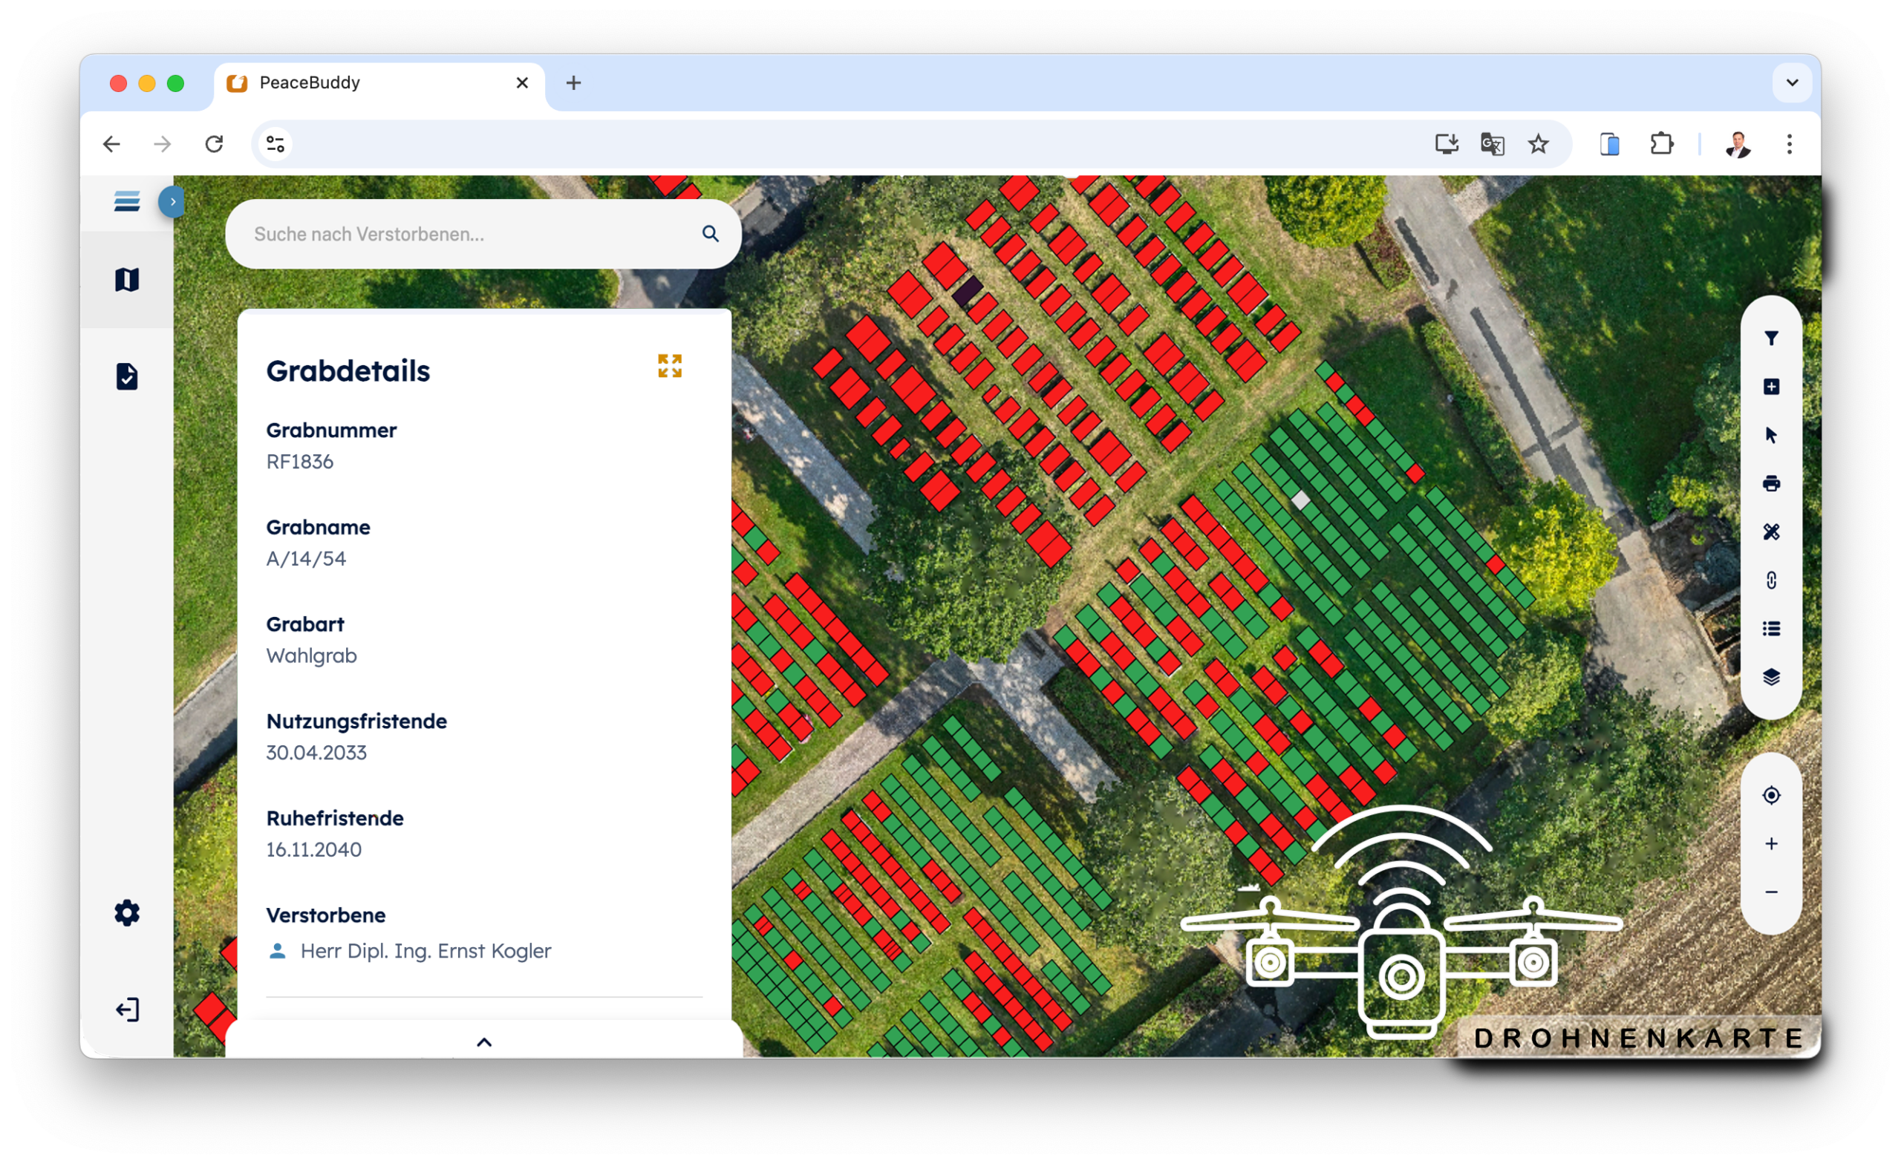Click the add grave plus-box icon

click(x=1770, y=387)
